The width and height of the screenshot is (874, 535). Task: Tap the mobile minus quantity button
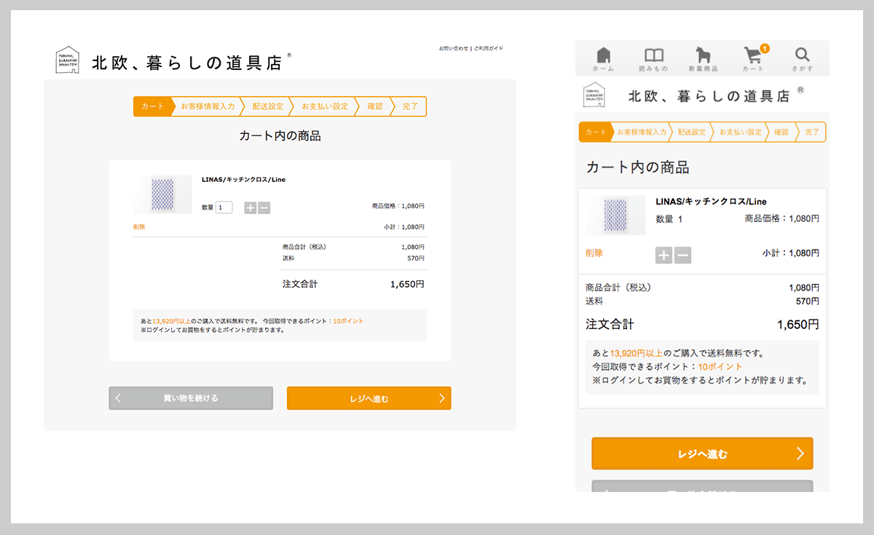click(682, 255)
